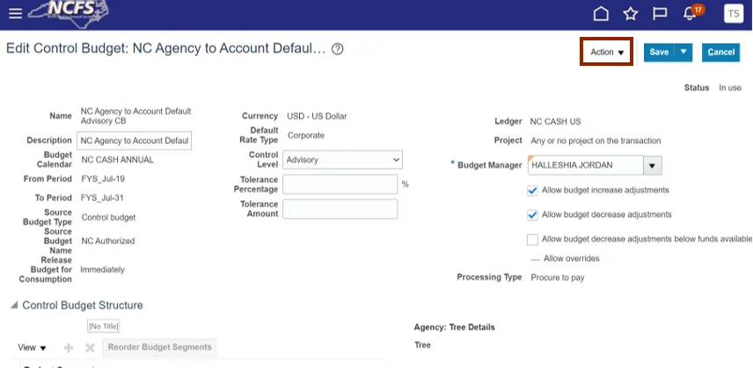Expand the Budget Manager dropdown arrow

[652, 165]
